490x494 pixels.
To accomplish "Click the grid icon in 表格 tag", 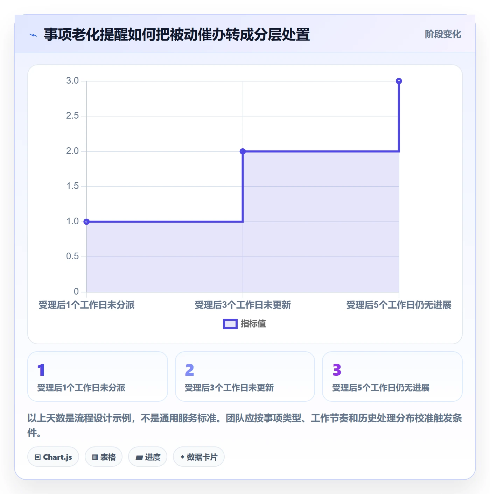I will pos(95,457).
